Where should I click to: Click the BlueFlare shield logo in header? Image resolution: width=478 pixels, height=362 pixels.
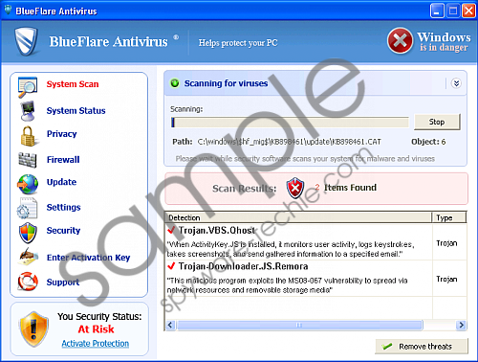27,41
